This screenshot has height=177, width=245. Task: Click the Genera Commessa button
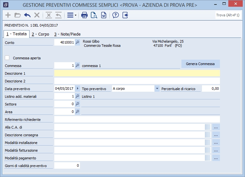click(200, 64)
